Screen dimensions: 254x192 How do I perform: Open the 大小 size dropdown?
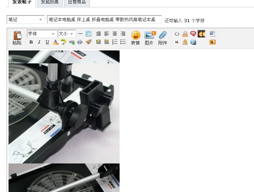(67, 34)
